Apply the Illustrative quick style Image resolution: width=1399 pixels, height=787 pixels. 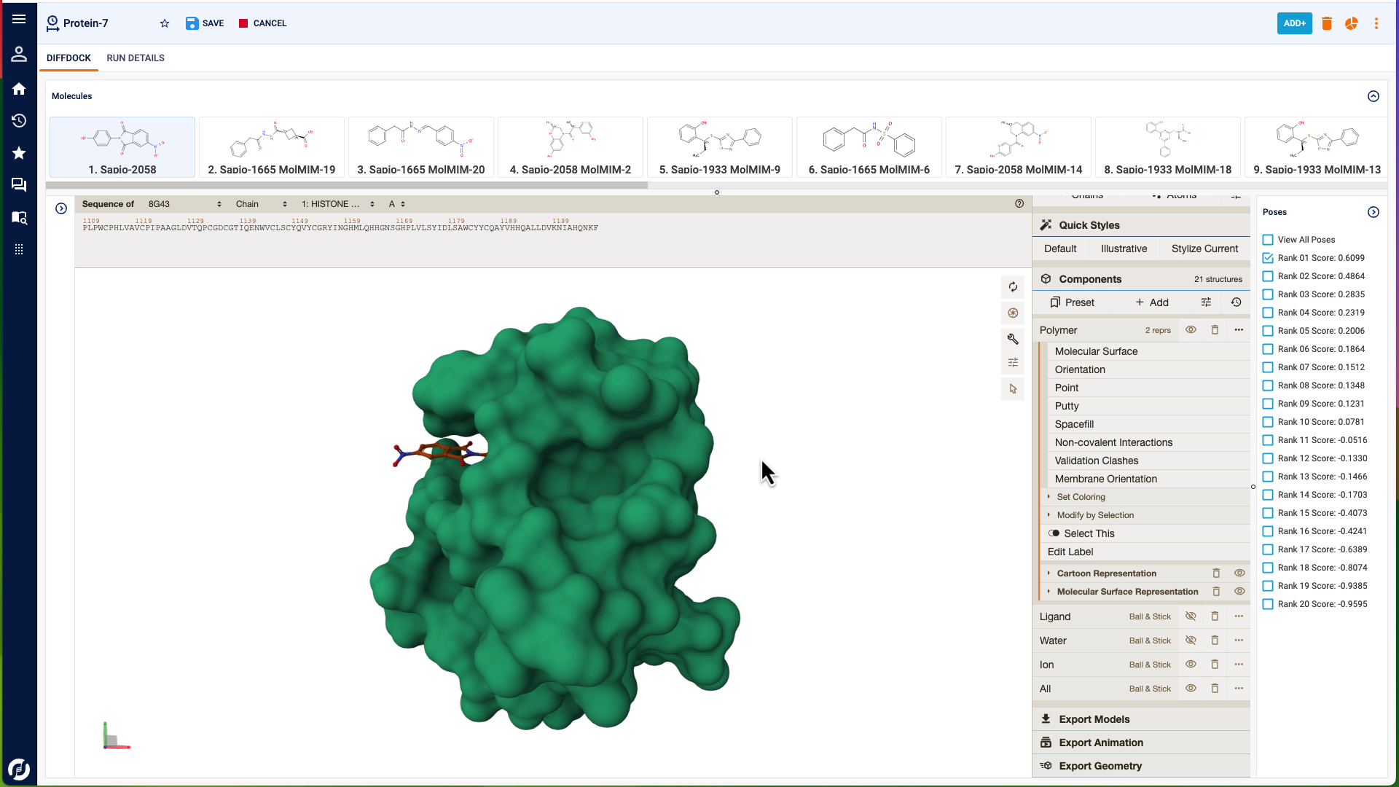tap(1124, 248)
